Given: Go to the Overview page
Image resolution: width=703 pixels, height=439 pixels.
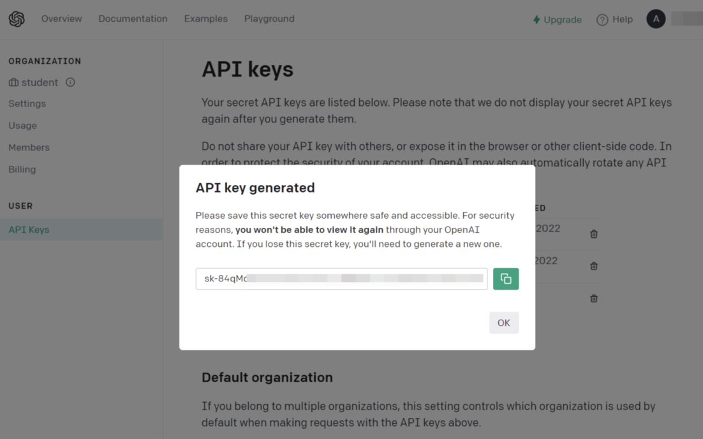Looking at the screenshot, I should 61,19.
